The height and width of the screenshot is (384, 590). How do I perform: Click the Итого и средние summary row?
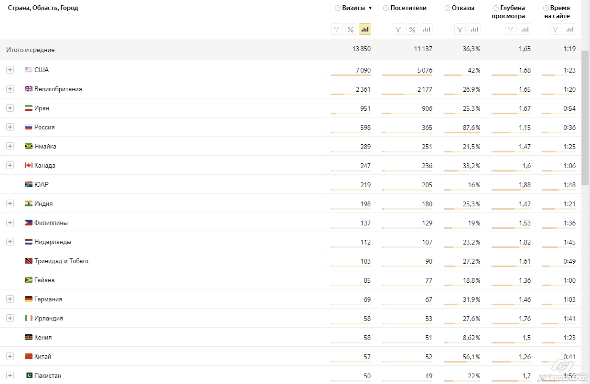click(31, 50)
